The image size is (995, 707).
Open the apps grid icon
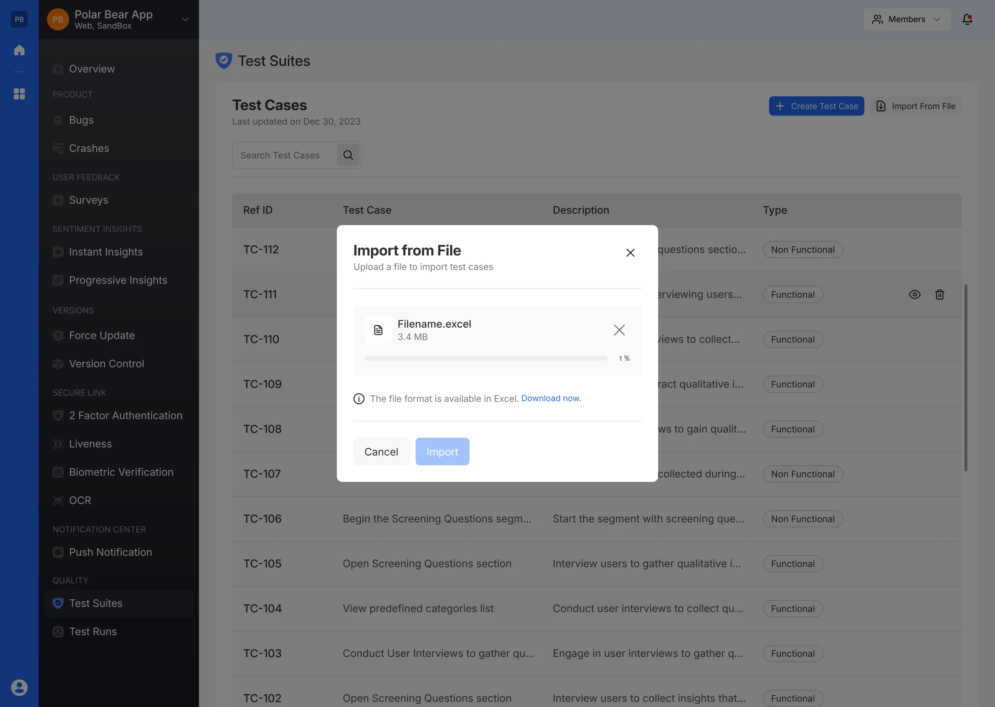tap(19, 94)
